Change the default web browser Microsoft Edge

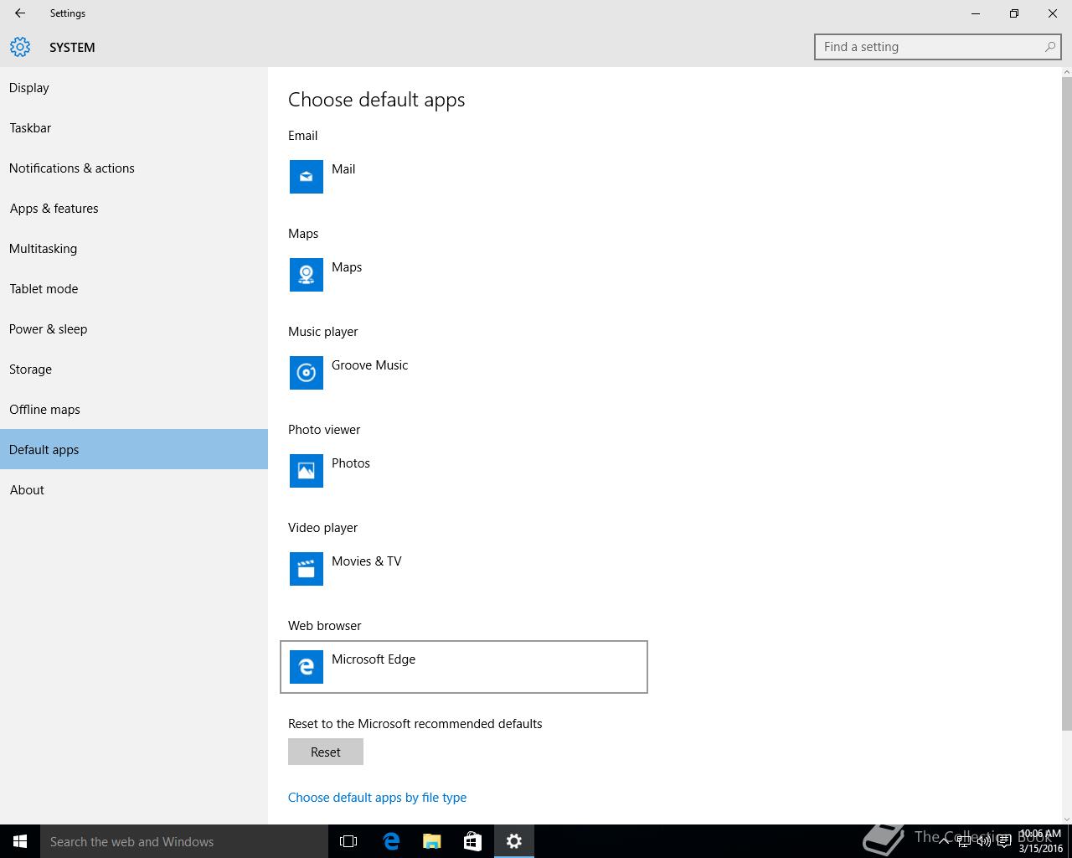tap(464, 667)
